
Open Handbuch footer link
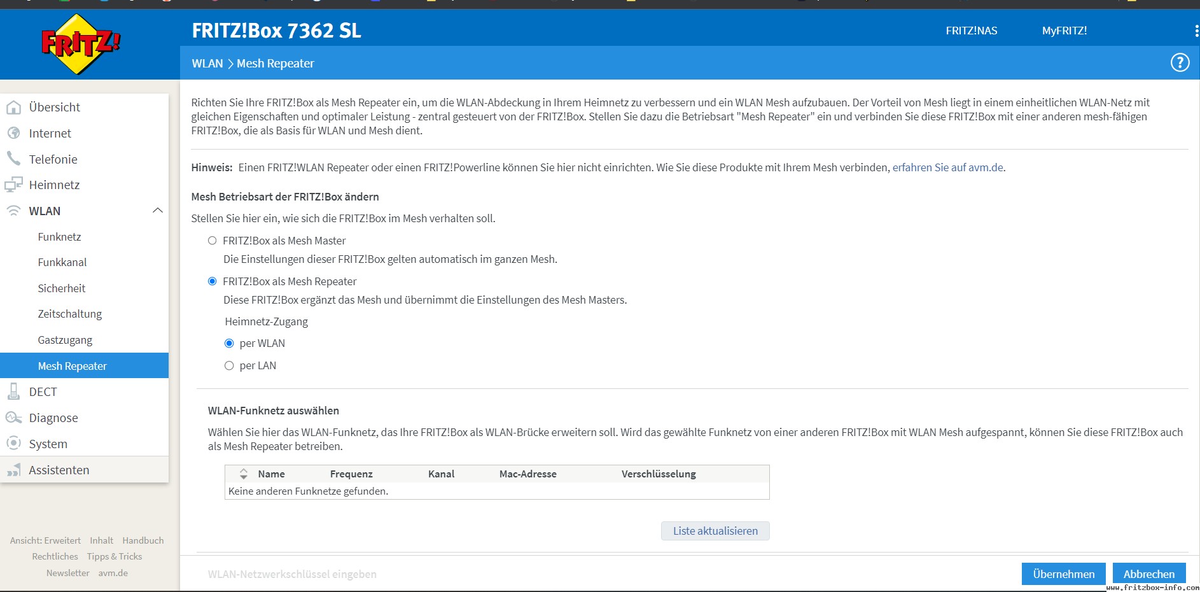(143, 540)
